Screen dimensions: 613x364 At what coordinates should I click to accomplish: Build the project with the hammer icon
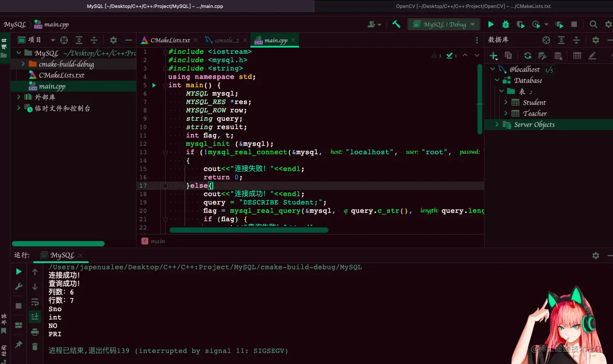coord(396,25)
